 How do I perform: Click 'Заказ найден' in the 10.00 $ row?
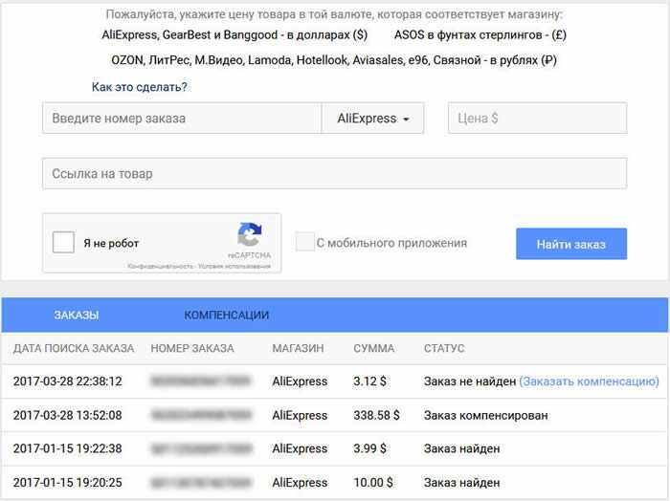click(462, 483)
